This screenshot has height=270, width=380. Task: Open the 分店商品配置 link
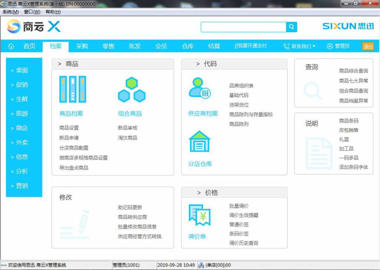[74, 148]
